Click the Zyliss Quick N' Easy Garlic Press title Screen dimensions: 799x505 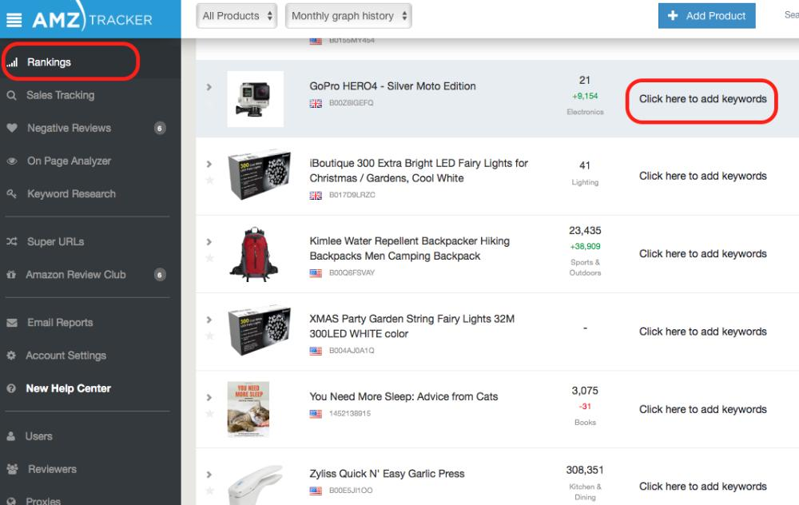387,474
